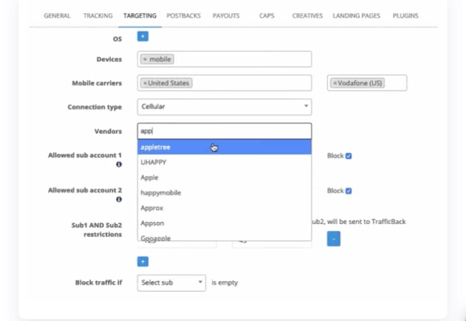
Task: Open the Connection type Cellular dropdown
Action: click(224, 107)
